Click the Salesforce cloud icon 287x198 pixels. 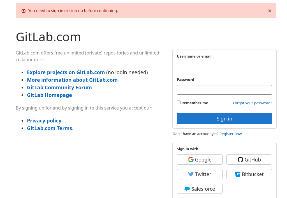click(187, 189)
